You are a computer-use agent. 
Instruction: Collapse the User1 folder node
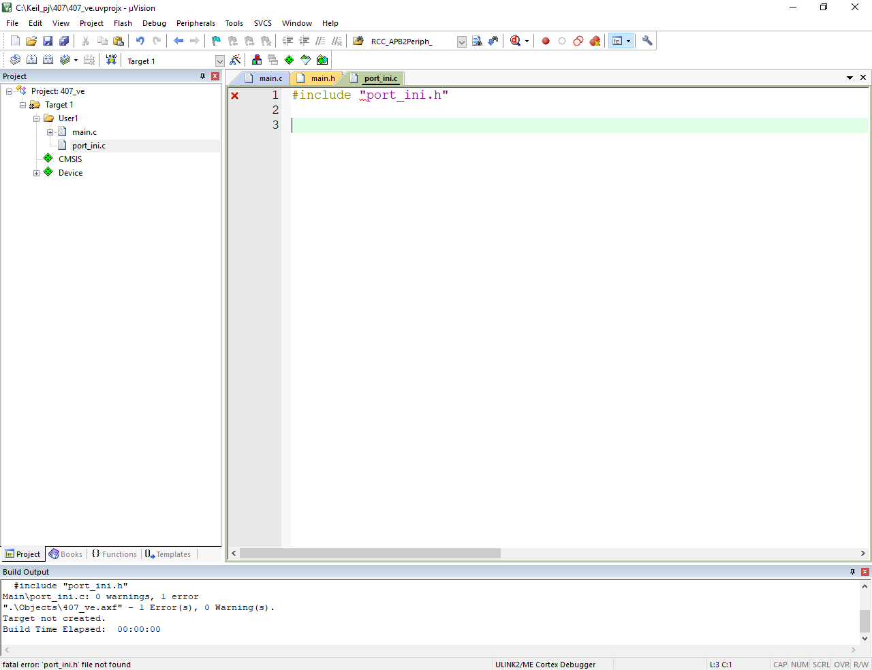coord(36,118)
